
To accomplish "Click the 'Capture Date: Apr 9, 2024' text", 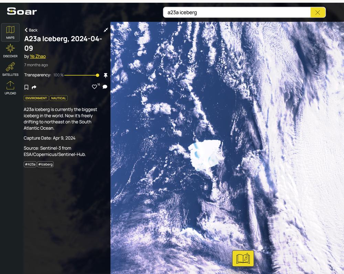I will pos(50,138).
